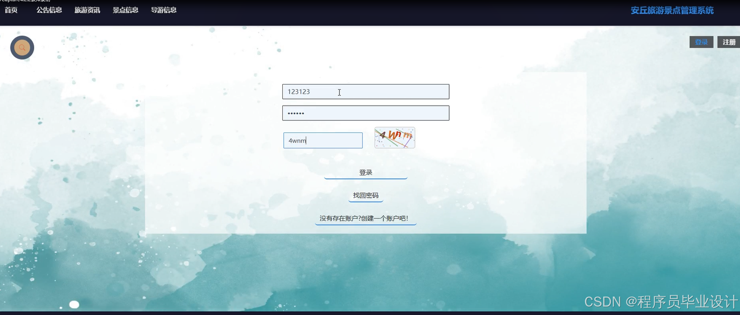740x315 pixels.
Task: Switch to the 注册 tab
Action: coord(729,42)
